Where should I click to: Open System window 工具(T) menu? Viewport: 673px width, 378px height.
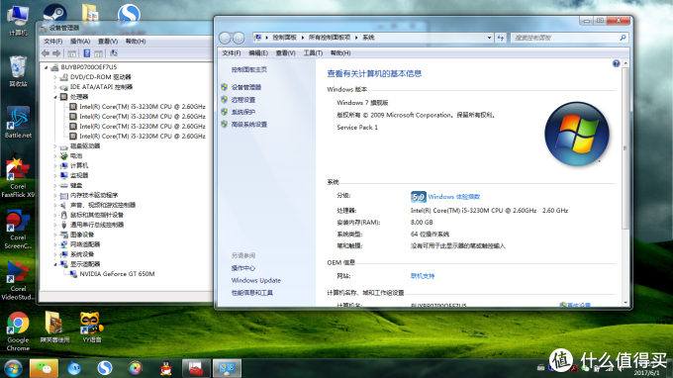pos(313,53)
